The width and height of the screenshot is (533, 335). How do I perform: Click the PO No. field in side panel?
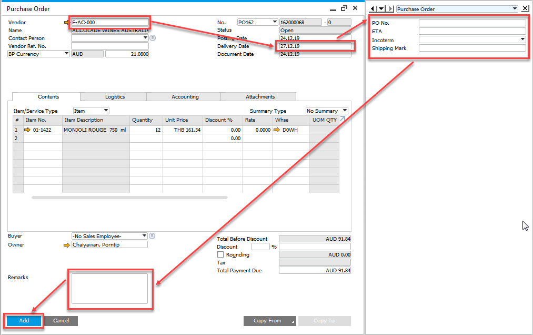point(472,23)
